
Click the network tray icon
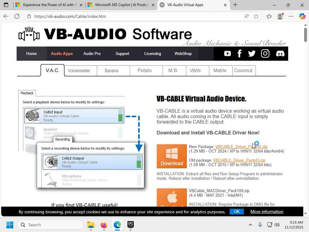point(269,225)
